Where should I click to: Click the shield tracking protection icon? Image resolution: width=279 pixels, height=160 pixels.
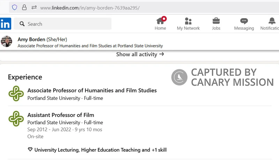[x=15, y=7]
